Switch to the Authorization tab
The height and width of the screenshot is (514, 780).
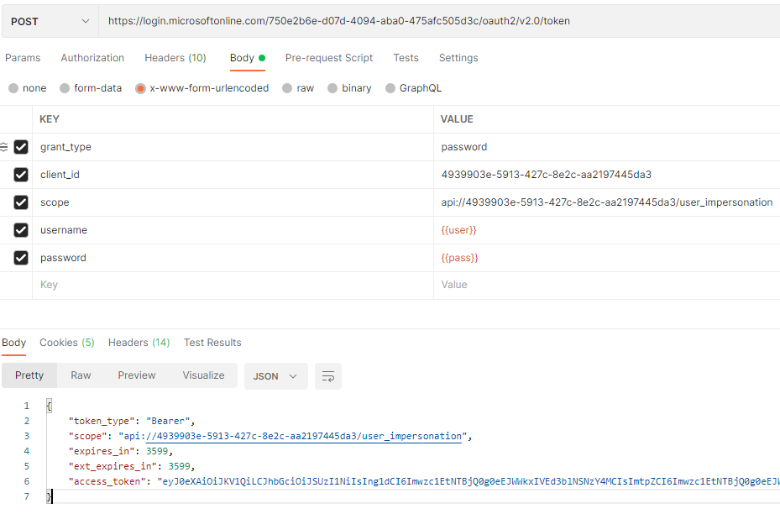pos(92,58)
